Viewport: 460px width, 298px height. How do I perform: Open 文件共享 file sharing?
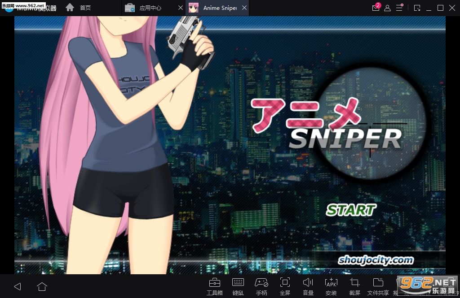pyautogui.click(x=378, y=287)
